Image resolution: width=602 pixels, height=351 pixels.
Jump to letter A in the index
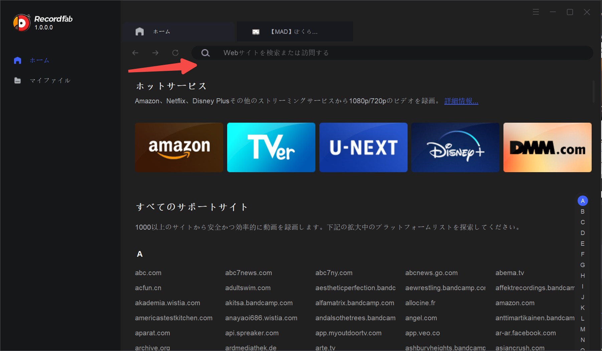click(x=583, y=201)
